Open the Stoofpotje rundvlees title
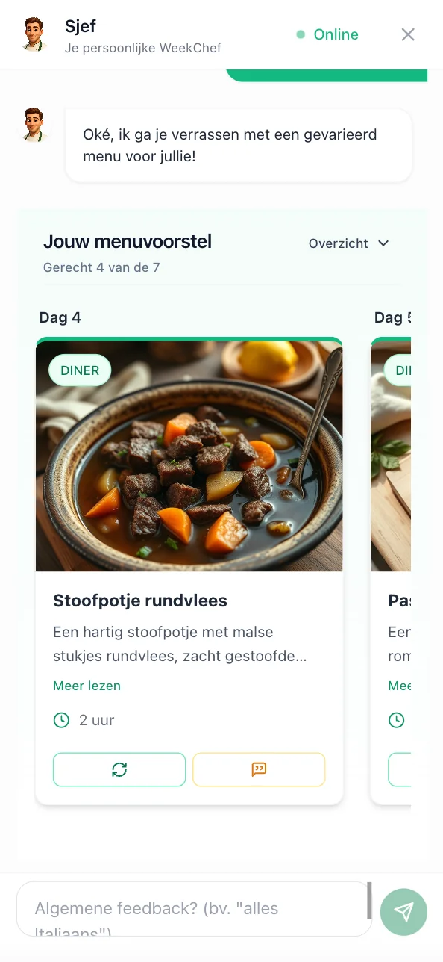The height and width of the screenshot is (962, 443). [x=140, y=601]
